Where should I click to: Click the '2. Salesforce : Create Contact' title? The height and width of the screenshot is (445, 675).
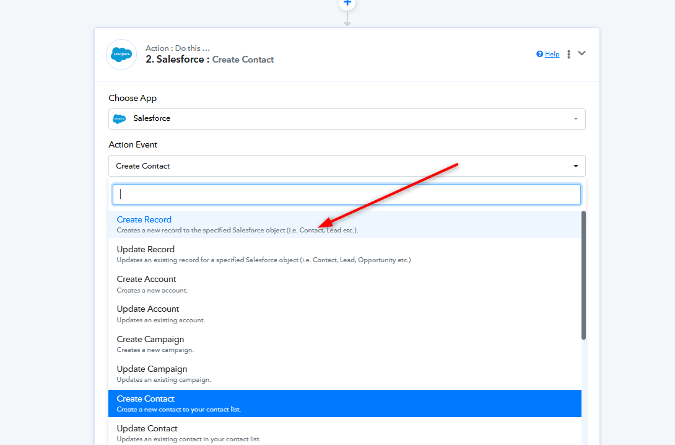(x=210, y=59)
